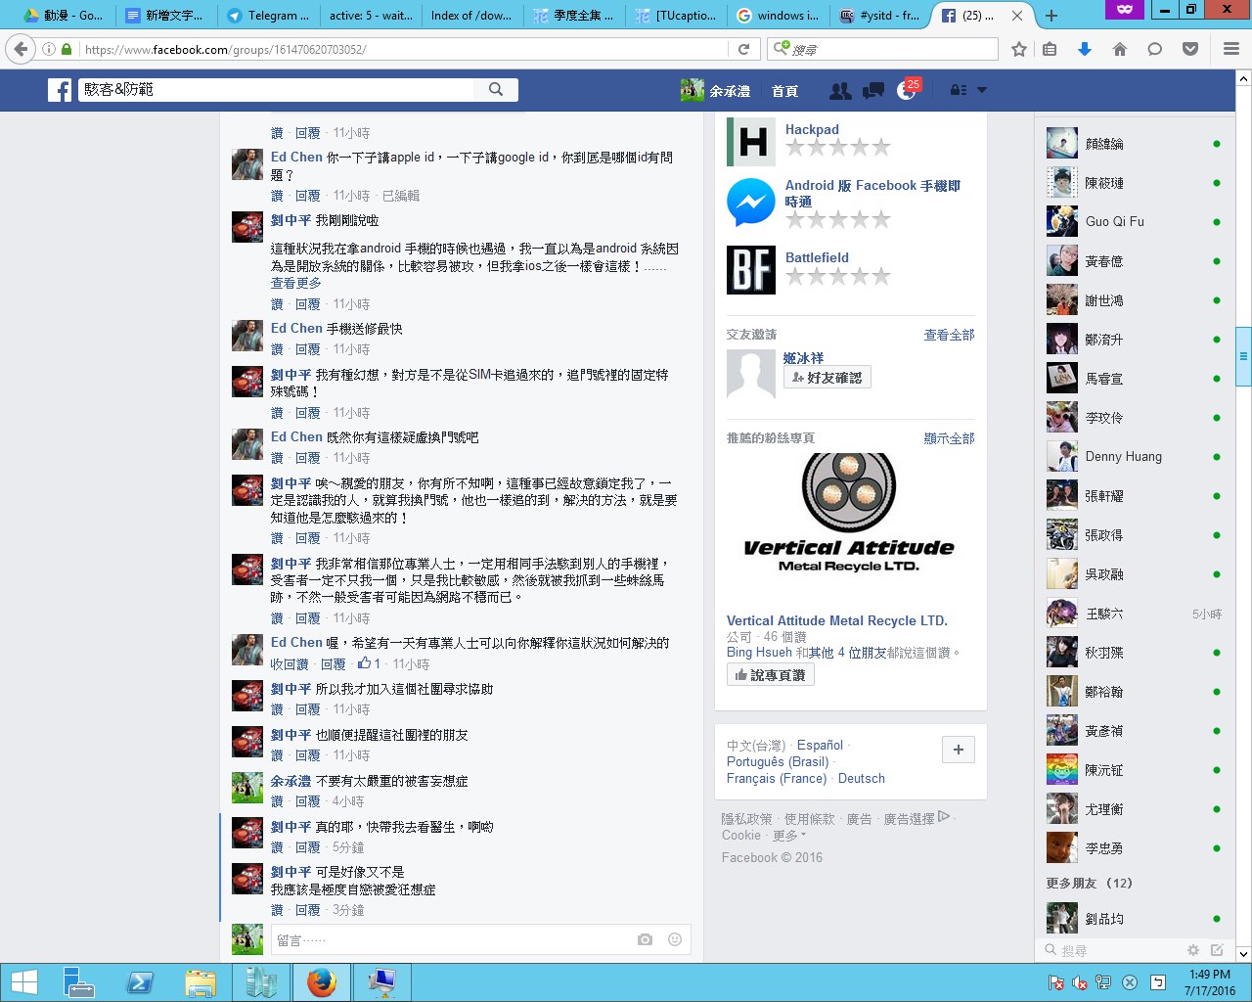Screen dimensions: 1252x1002
Task: Close the active Facebook tab
Action: 1017,16
